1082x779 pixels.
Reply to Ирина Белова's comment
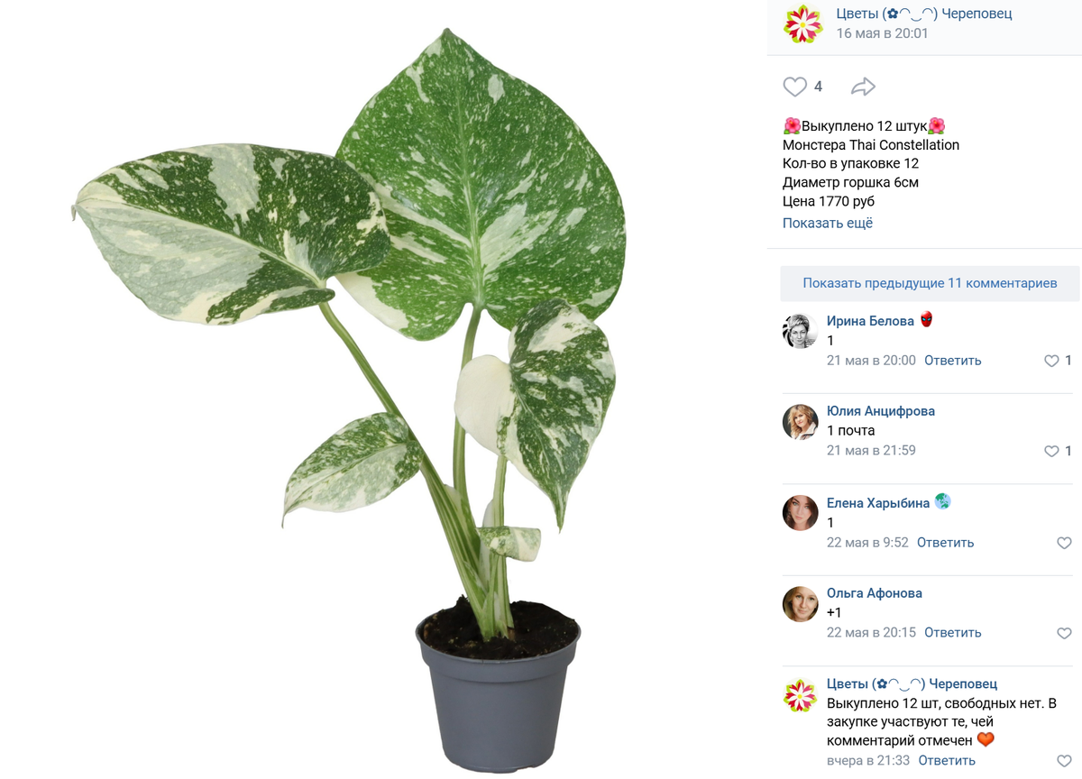(952, 361)
